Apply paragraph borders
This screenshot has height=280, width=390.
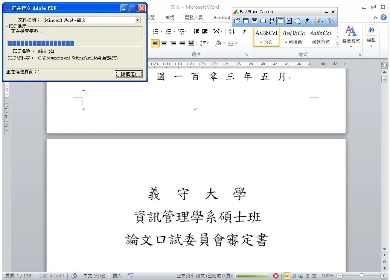[231, 43]
